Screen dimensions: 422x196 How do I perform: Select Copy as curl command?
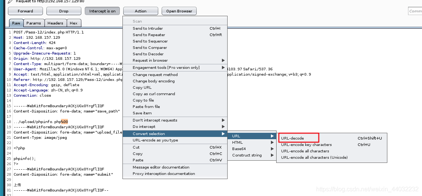175,94
